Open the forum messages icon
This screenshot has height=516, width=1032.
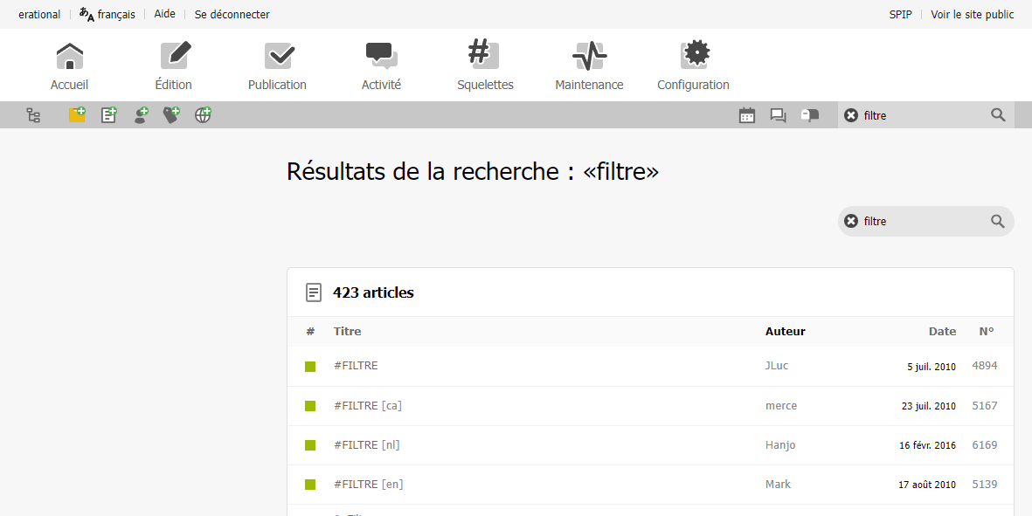click(x=778, y=115)
